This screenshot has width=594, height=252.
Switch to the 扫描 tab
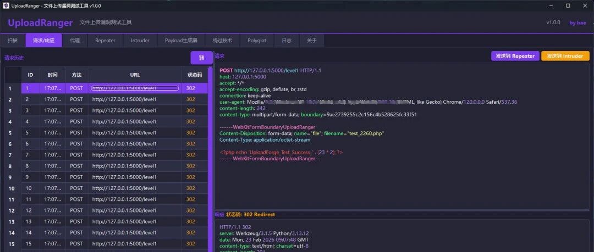coord(13,41)
